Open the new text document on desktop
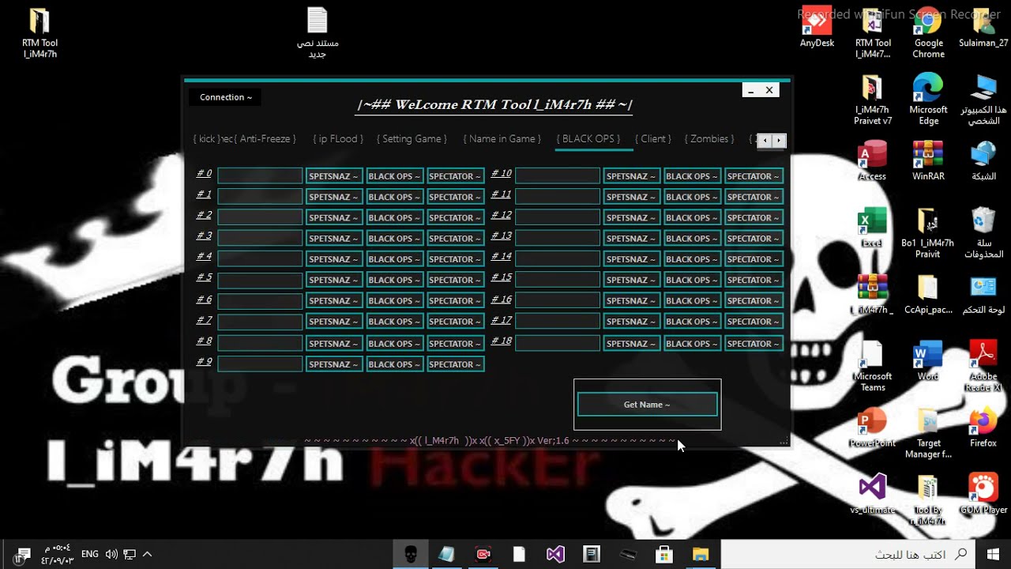 (317, 33)
